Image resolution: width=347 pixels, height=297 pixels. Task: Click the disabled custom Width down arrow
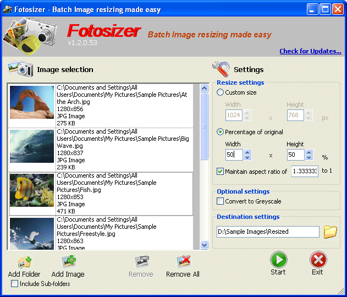tap(247, 118)
